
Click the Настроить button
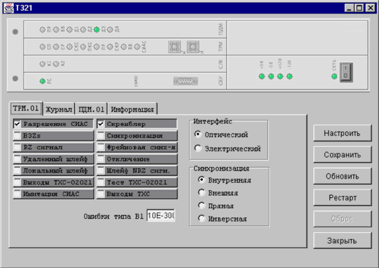click(342, 133)
